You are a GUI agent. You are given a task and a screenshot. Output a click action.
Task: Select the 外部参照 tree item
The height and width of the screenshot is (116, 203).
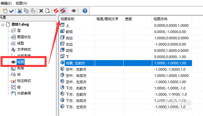24,93
